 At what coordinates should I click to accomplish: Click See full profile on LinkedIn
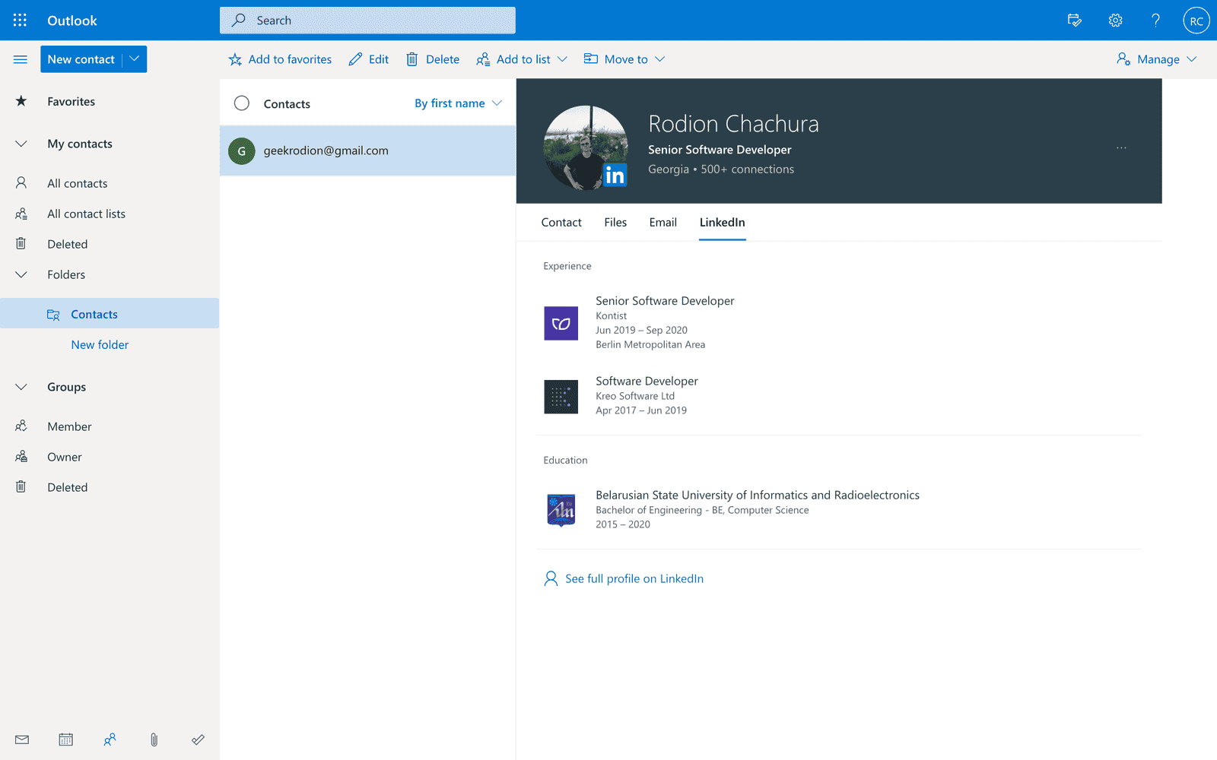(634, 578)
